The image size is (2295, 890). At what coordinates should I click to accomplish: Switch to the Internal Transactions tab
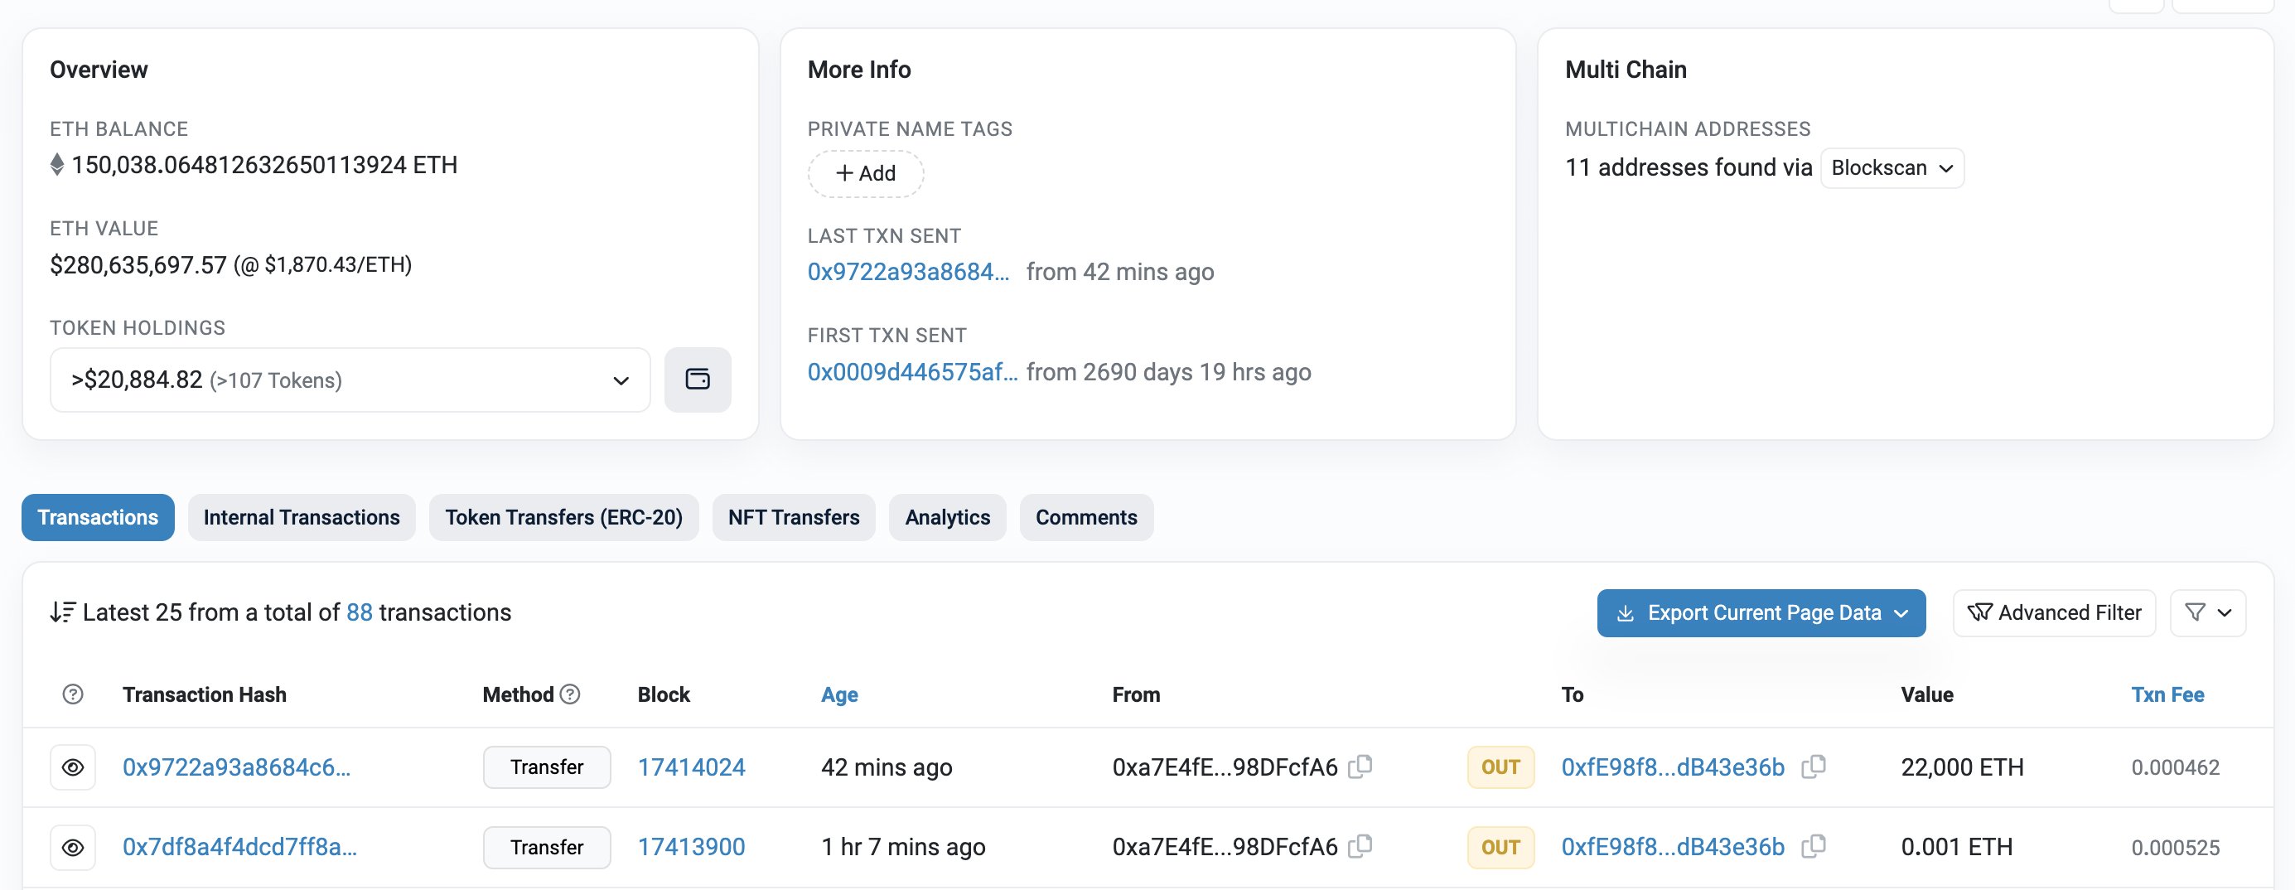pyautogui.click(x=301, y=518)
